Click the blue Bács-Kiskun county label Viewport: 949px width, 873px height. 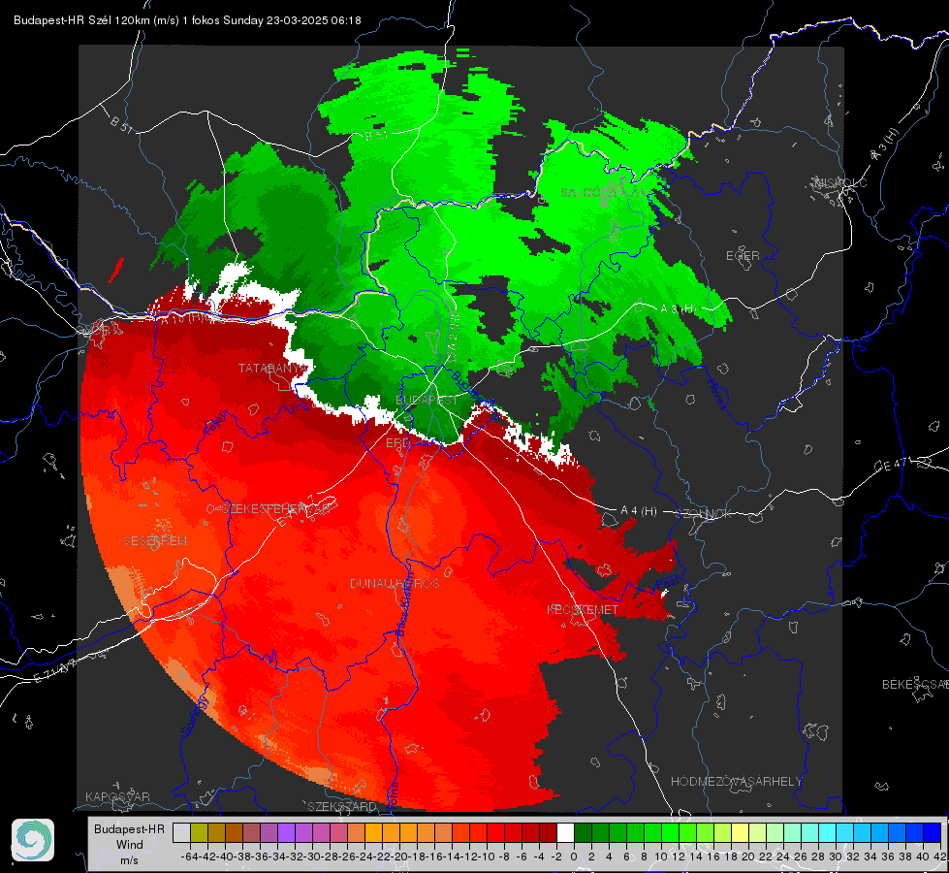pos(404,603)
